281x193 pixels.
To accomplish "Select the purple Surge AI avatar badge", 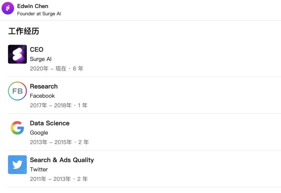I will (x=8, y=8).
